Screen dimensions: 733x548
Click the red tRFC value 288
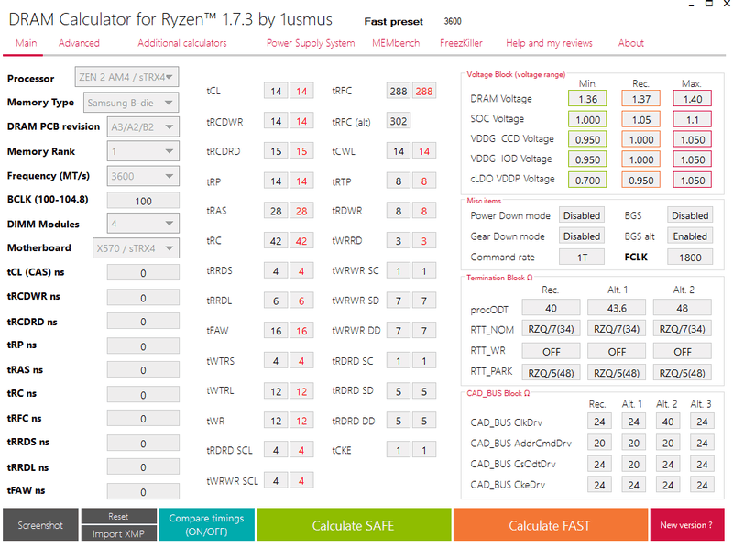pyautogui.click(x=424, y=91)
